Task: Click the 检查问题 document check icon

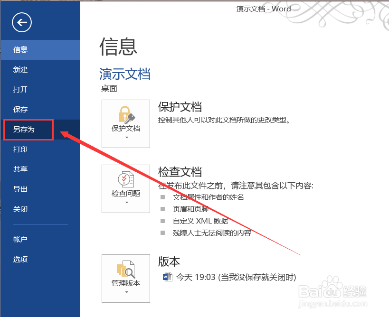Action: coord(126,179)
